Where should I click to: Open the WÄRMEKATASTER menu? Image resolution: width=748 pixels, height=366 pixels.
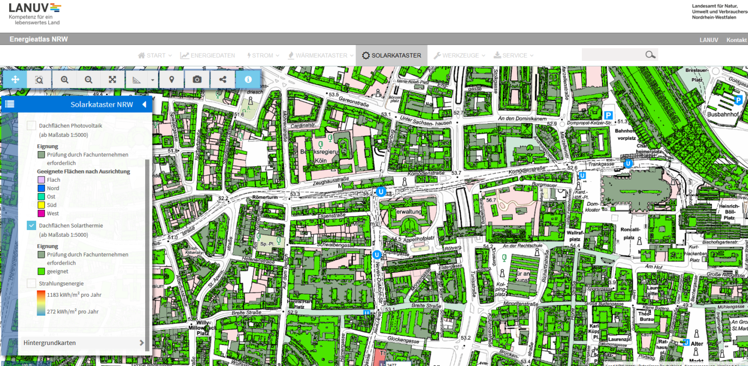[320, 56]
